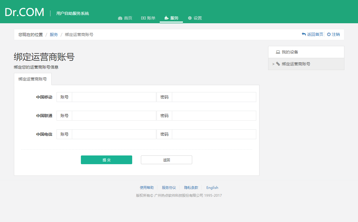
Task: Open the 使用帮助 footer link
Action: tap(147, 188)
